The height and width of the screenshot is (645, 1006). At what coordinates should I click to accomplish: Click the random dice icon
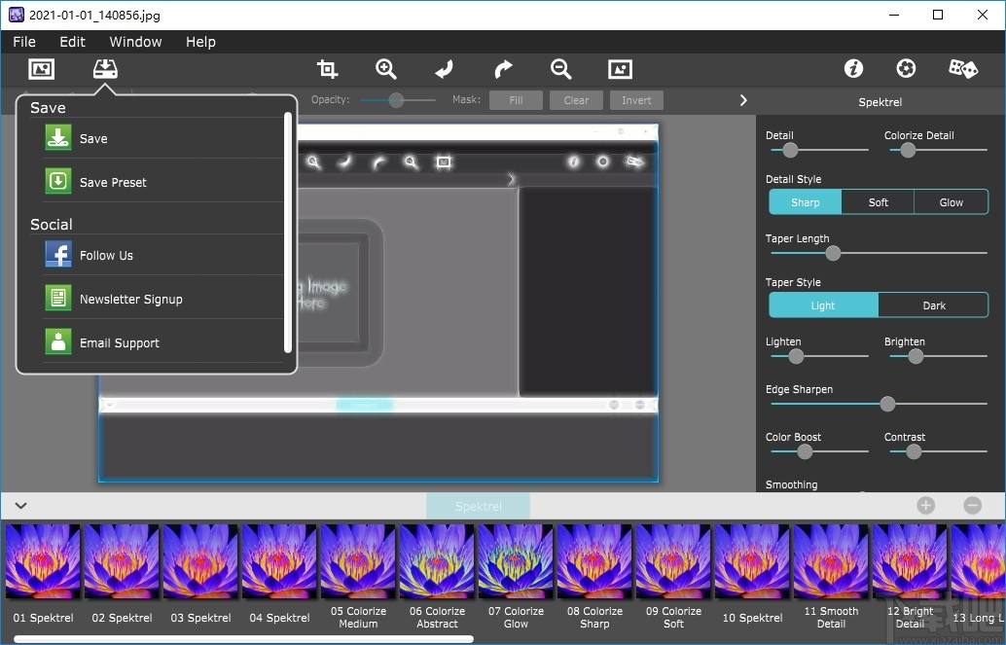point(962,69)
